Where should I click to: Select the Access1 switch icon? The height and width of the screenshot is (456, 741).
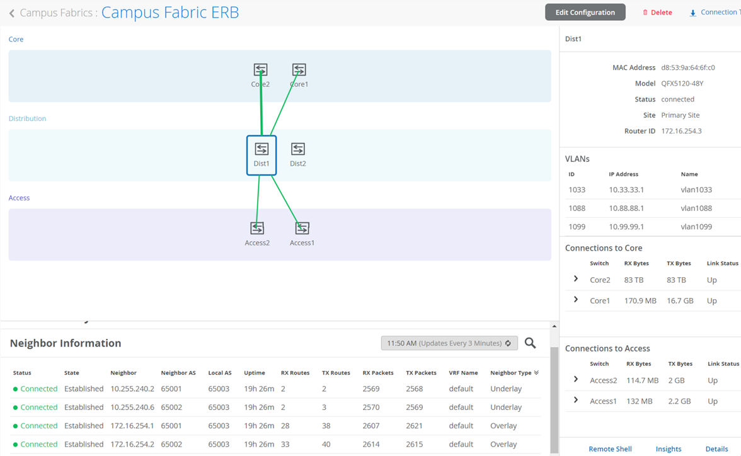click(x=302, y=228)
